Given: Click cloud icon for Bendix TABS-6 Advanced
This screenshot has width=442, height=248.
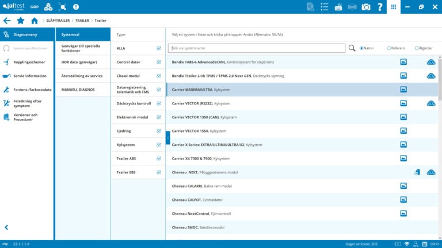Looking at the screenshot, I should [431, 62].
